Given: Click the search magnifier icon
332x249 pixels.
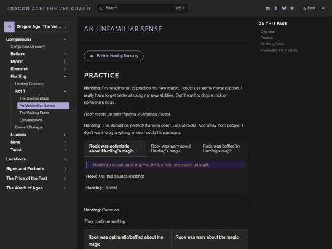Looking at the screenshot, I should tap(102, 8).
